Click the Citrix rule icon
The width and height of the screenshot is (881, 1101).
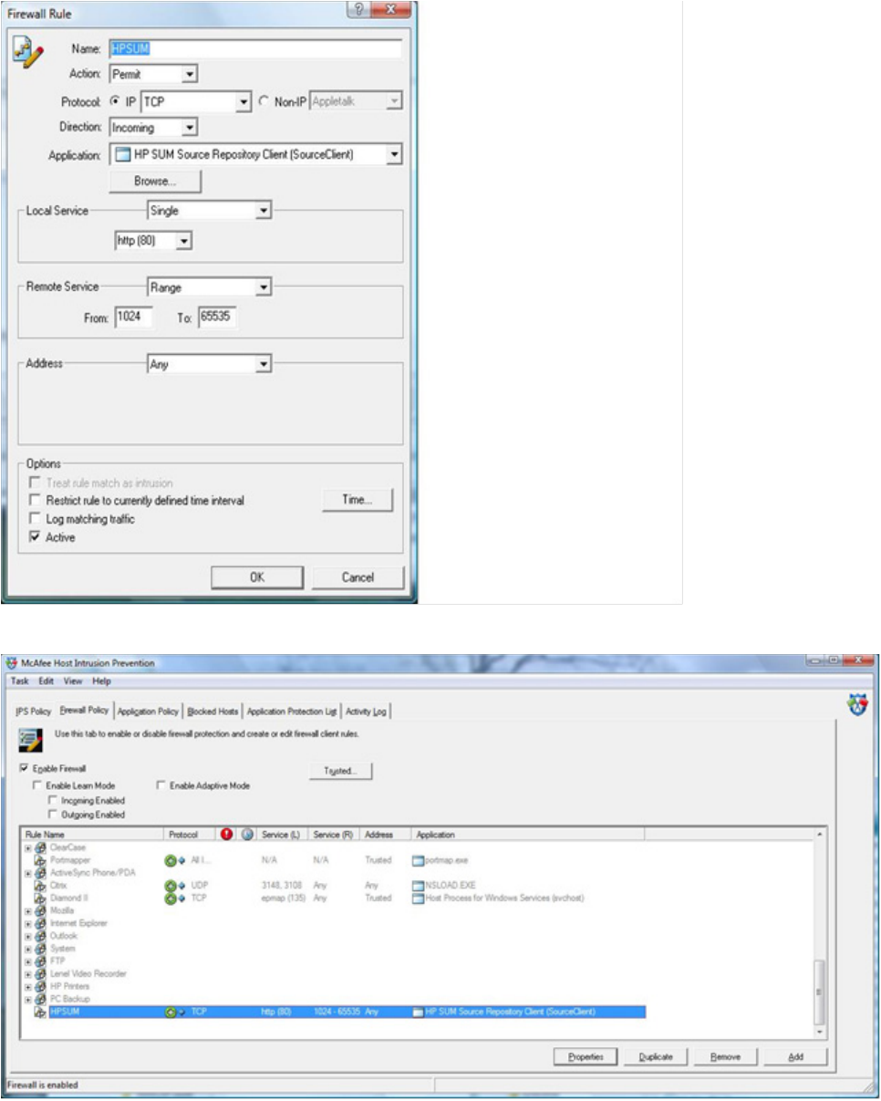coord(40,885)
